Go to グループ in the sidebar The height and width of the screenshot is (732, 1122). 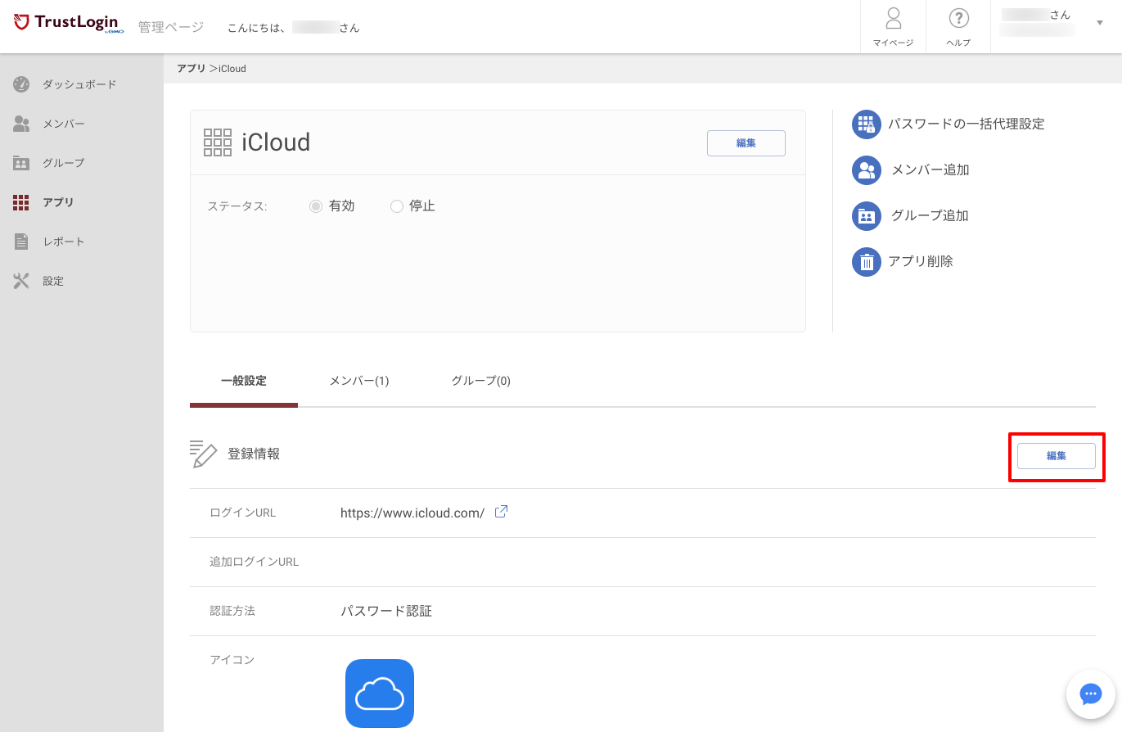coord(64,163)
